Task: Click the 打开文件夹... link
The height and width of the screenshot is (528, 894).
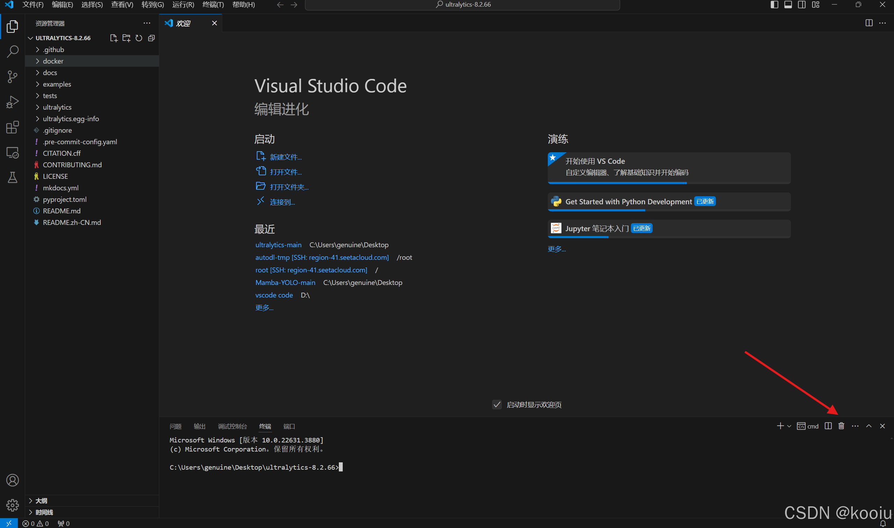Action: [289, 187]
